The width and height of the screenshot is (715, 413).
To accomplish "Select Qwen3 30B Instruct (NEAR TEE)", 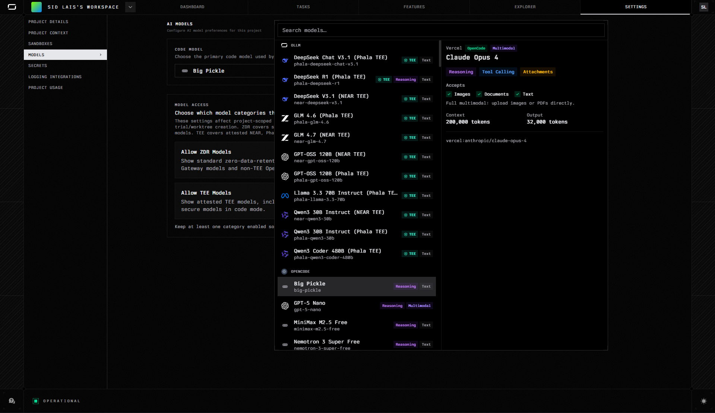I will pyautogui.click(x=357, y=215).
